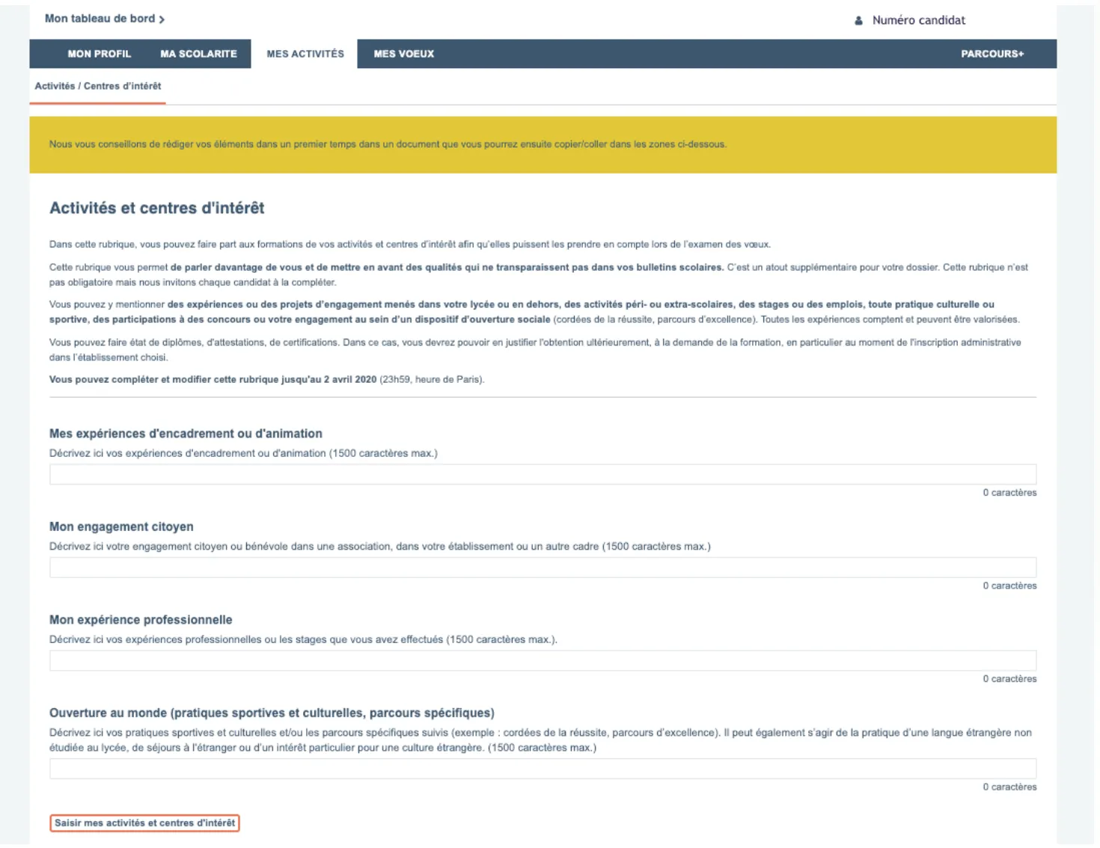Viewport: 1100px width, 848px height.
Task: Click the candidate person icon
Action: 858,20
